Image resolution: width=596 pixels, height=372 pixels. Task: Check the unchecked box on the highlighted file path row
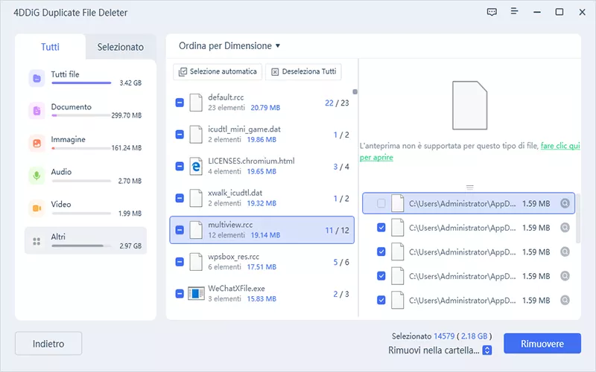[x=381, y=203]
